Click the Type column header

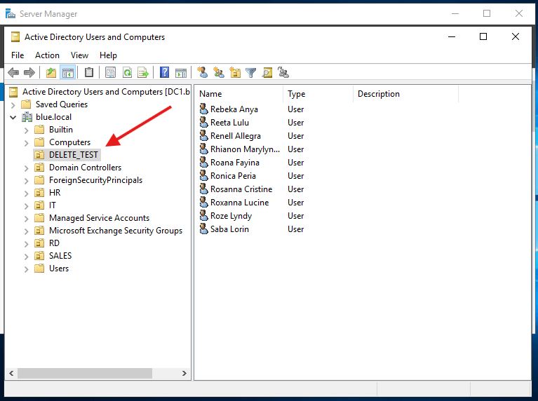[x=317, y=94]
